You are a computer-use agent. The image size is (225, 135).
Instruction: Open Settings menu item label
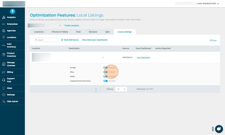(x=11, y=95)
